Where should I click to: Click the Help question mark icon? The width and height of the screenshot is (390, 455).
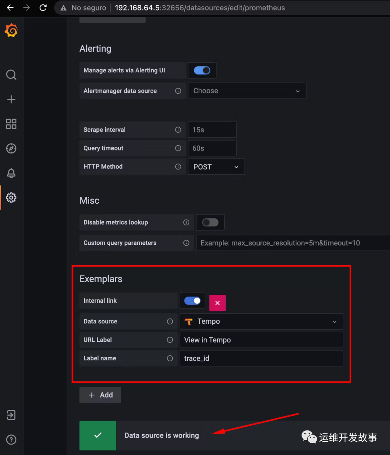click(x=11, y=439)
